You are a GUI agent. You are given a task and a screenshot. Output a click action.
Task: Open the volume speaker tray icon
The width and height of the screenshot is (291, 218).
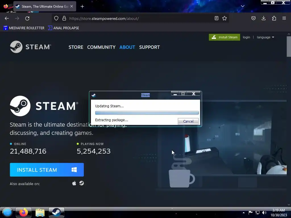264,212
